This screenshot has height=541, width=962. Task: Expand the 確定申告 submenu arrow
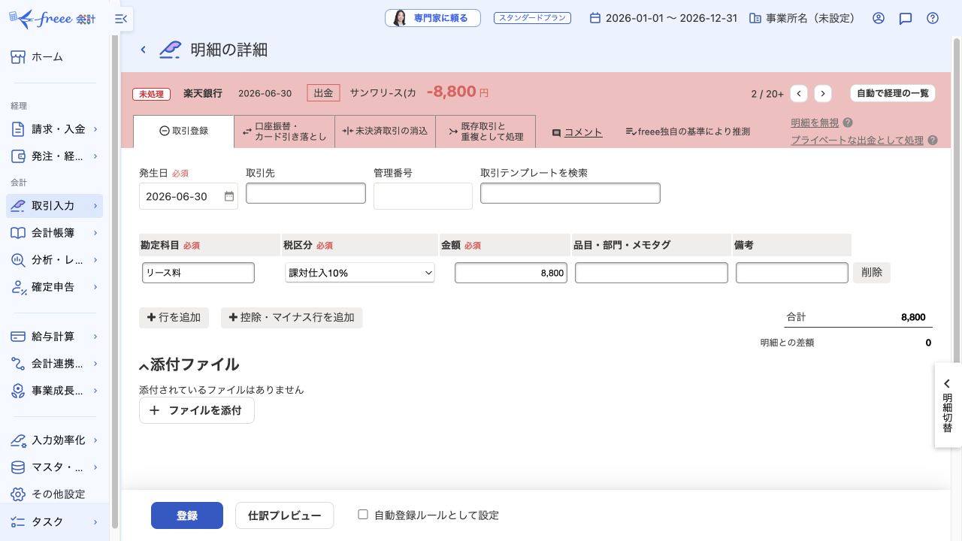tap(95, 287)
